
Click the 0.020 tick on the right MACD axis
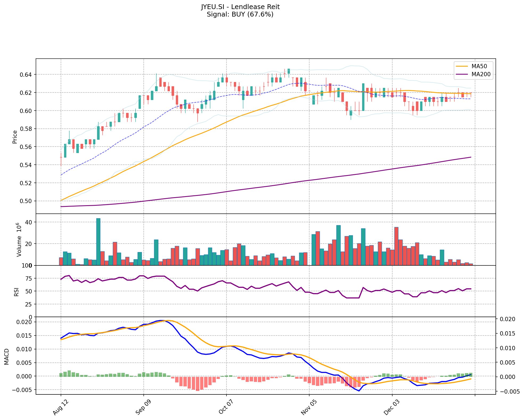507,319
